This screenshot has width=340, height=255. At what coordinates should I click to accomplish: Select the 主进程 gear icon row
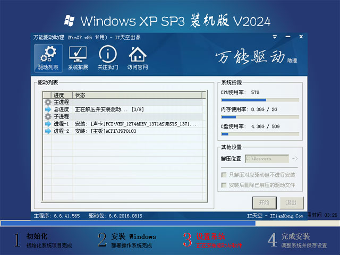point(123,102)
